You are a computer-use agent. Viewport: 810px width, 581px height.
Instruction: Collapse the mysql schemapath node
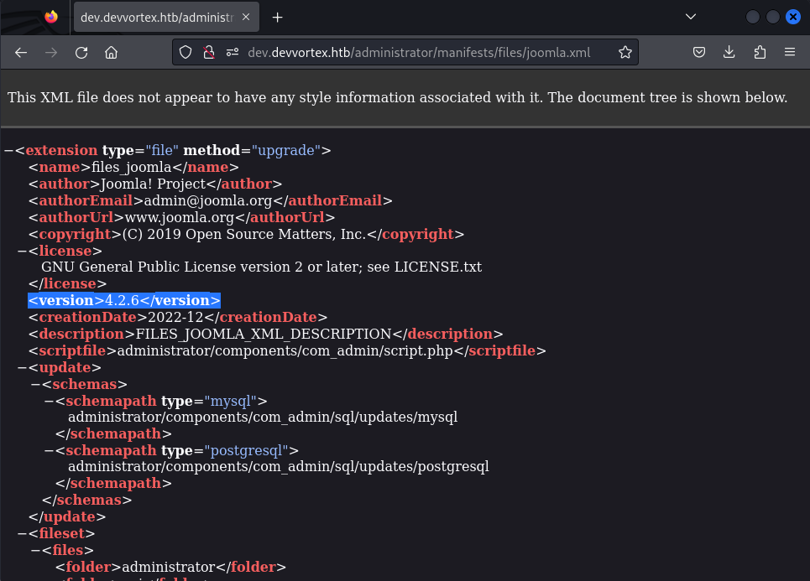(49, 401)
